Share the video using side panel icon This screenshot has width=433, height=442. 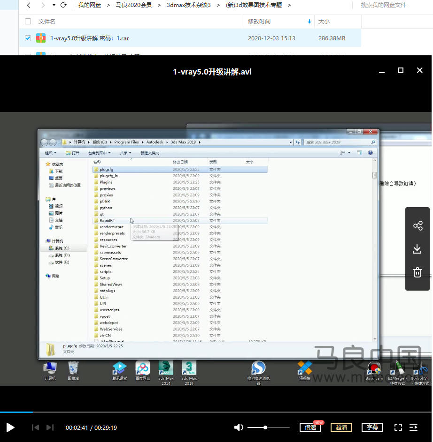[418, 226]
